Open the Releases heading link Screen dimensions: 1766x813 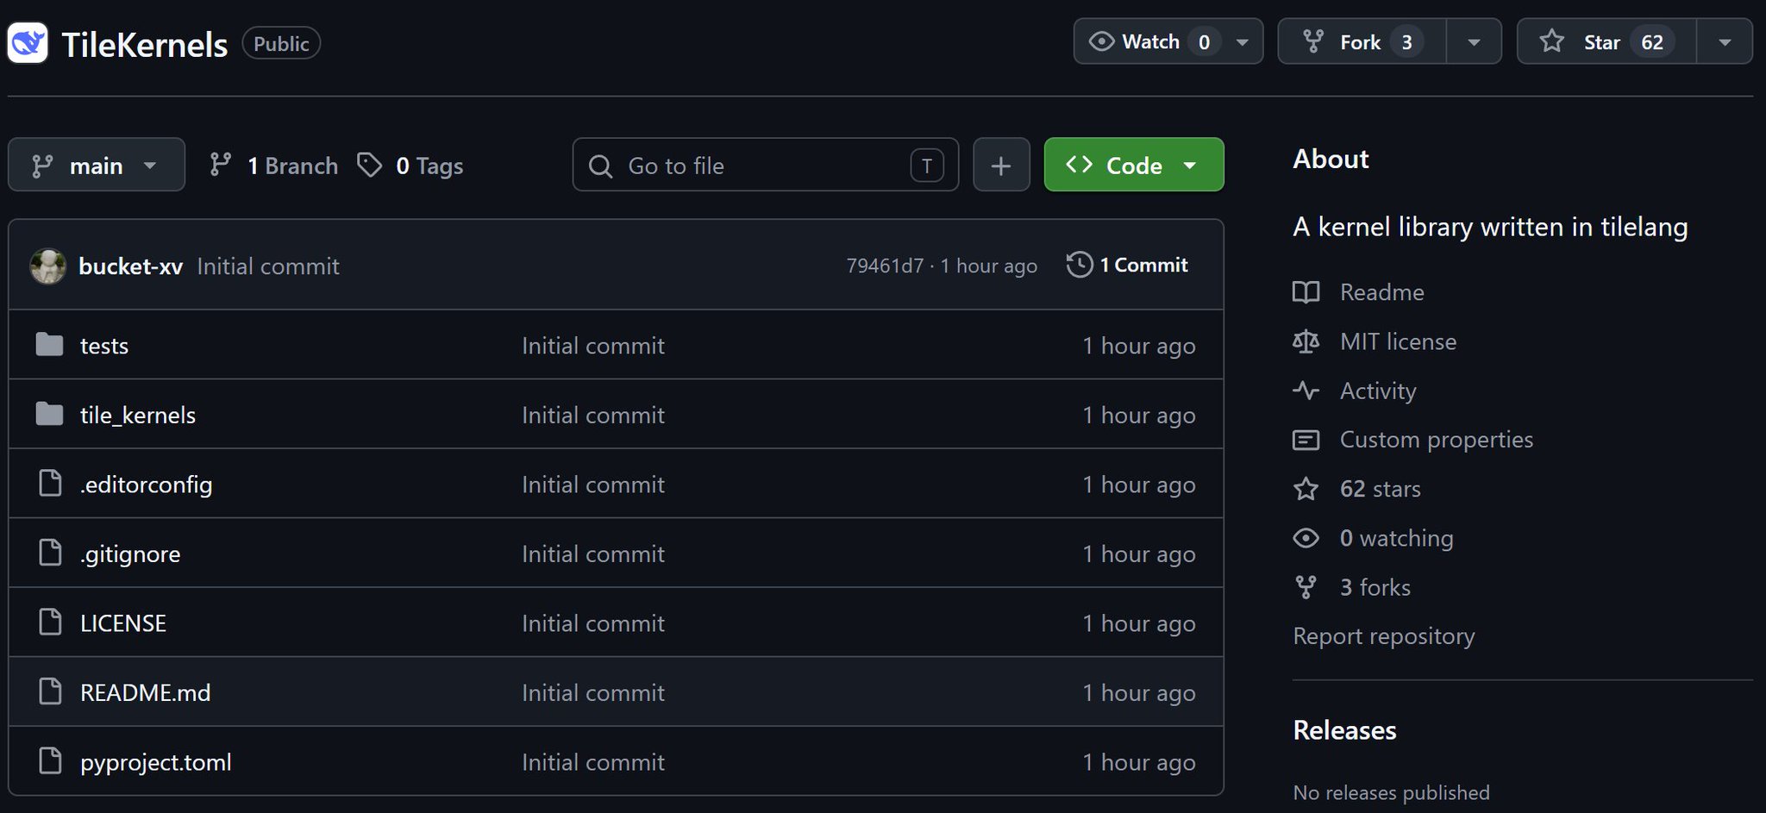[1344, 730]
